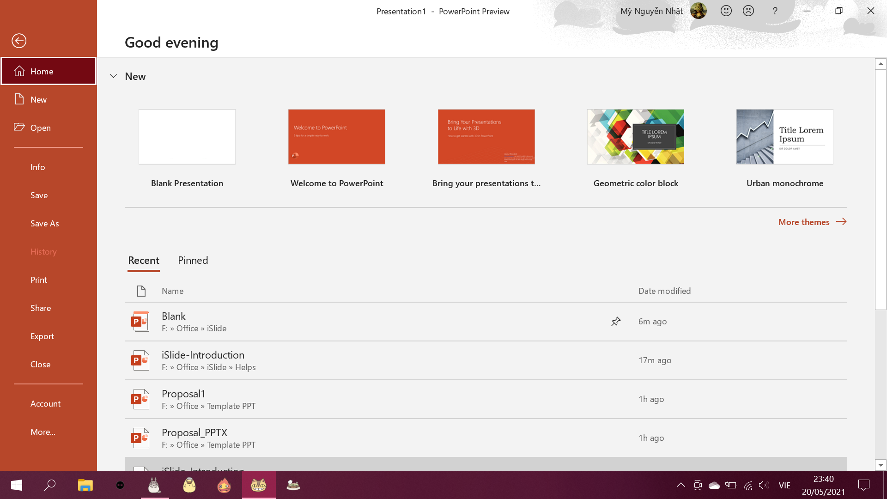This screenshot has height=499, width=887.
Task: Send a frown feedback icon
Action: point(748,11)
